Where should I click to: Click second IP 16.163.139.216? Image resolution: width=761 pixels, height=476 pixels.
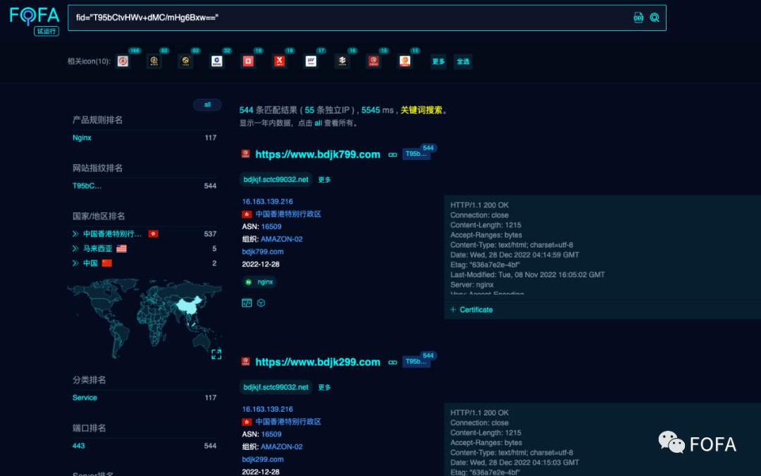(x=268, y=409)
